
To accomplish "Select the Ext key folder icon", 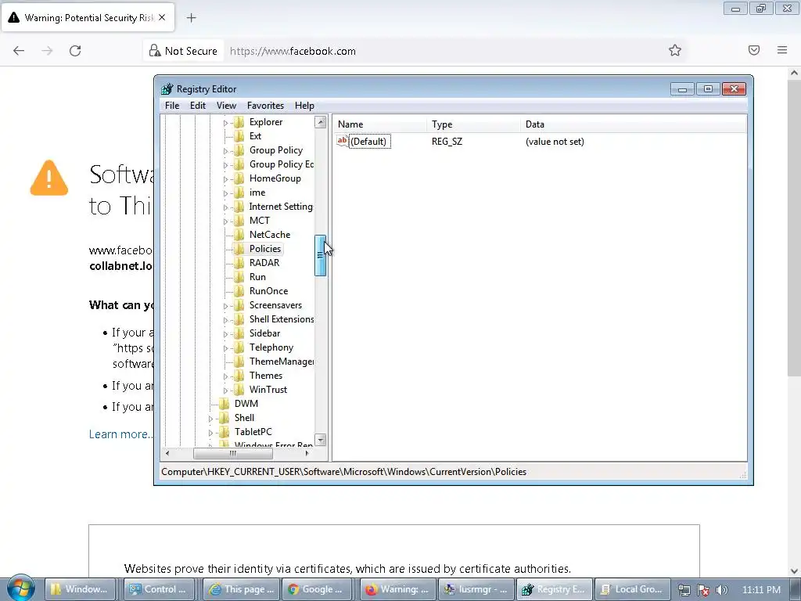I will (x=239, y=136).
